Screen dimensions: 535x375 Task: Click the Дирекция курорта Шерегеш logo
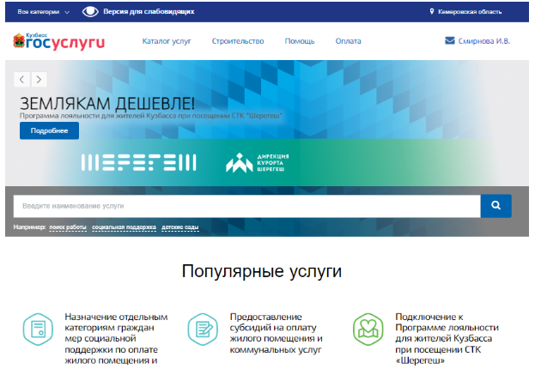pos(258,162)
